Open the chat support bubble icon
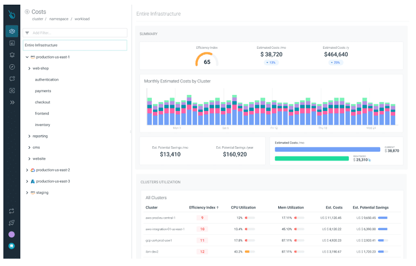The image size is (416, 266). 11,246
